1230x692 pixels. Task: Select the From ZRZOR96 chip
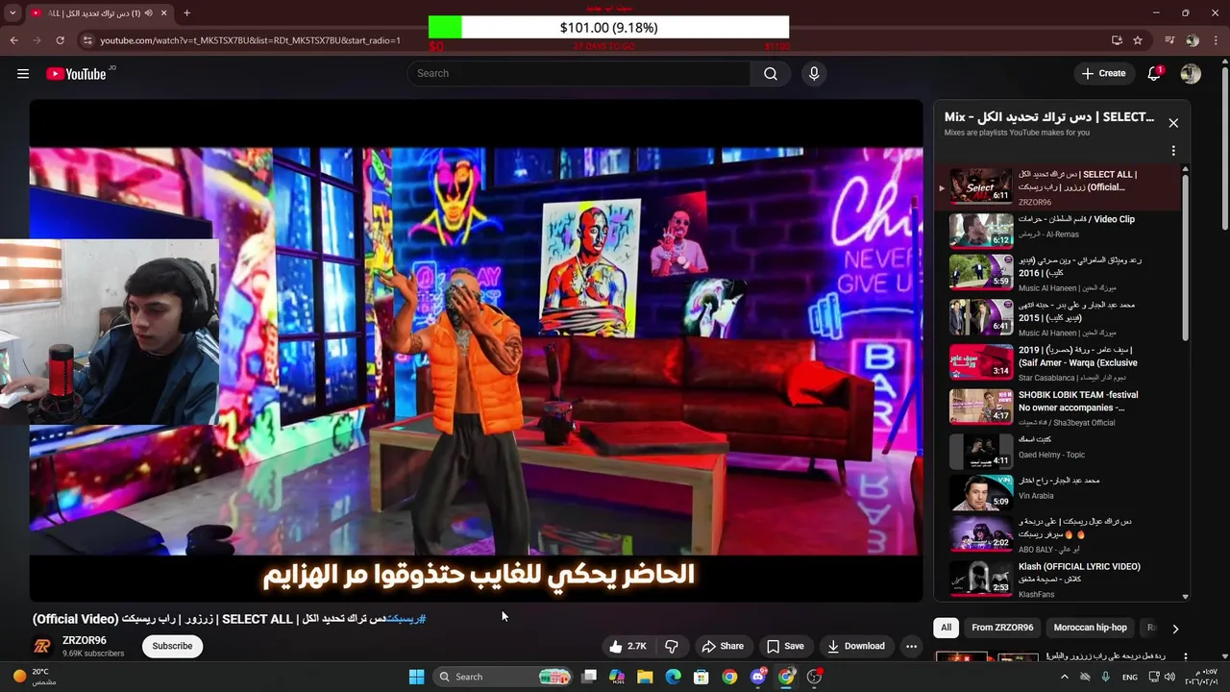[1002, 628]
